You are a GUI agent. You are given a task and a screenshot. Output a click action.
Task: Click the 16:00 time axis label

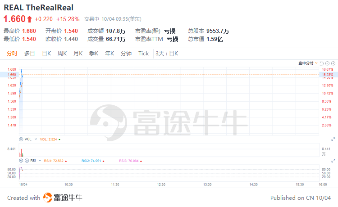pos(323,184)
